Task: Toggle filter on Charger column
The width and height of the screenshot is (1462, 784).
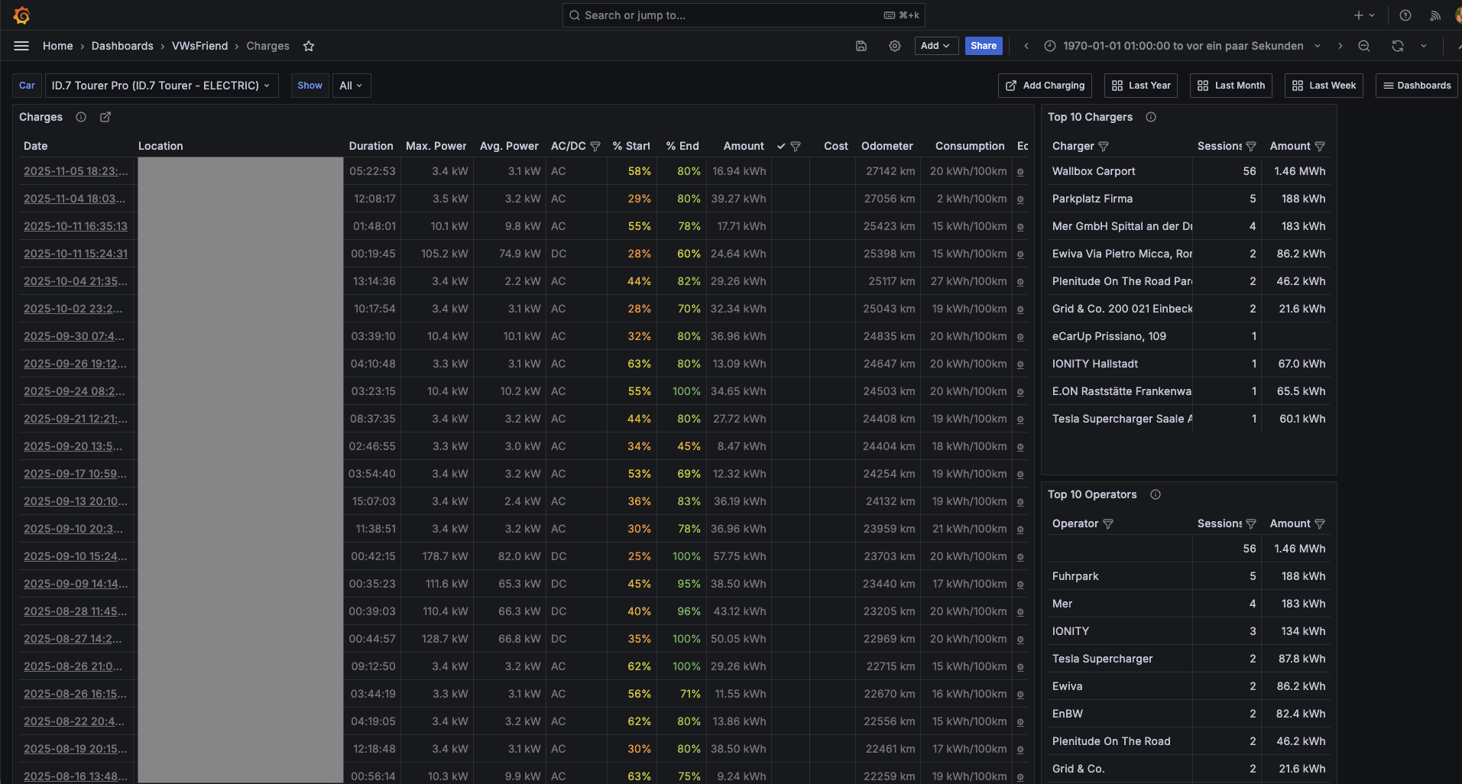Action: tap(1104, 146)
